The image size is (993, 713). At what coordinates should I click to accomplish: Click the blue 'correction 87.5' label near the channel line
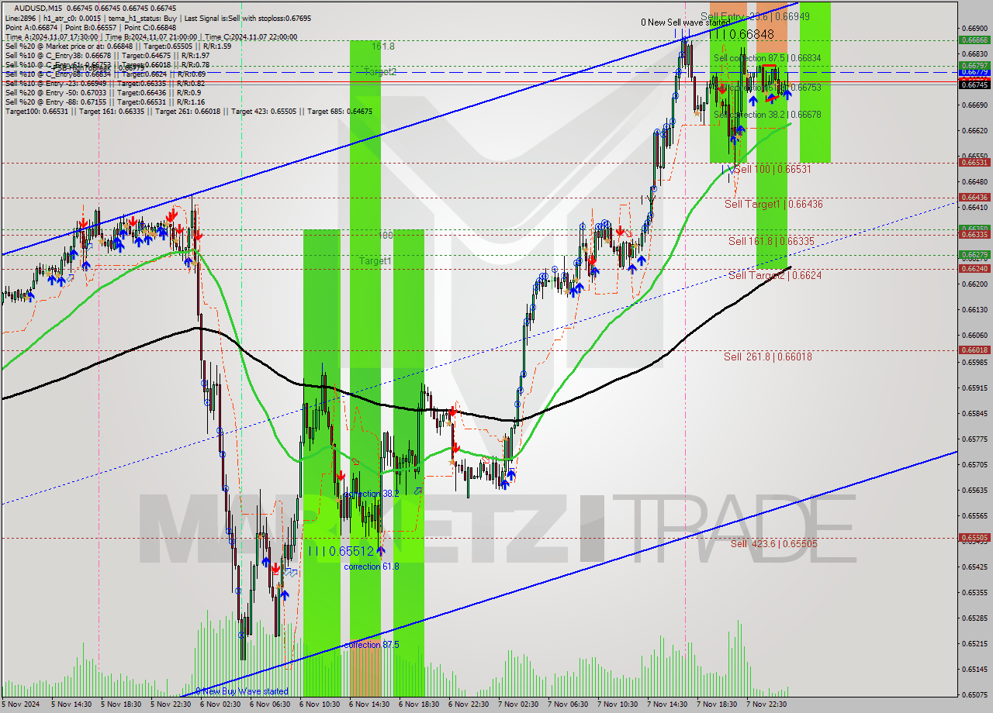point(372,645)
